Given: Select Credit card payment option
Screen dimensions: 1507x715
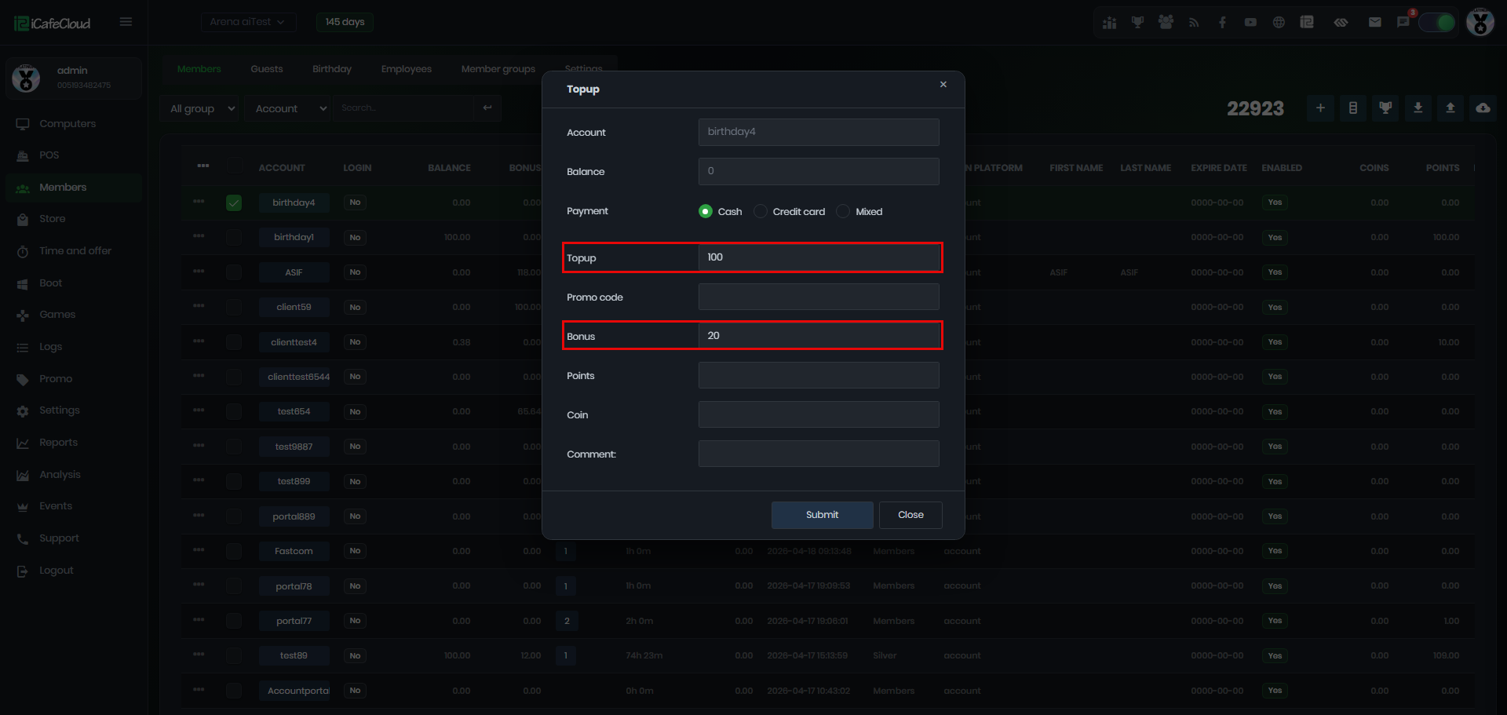Looking at the screenshot, I should [x=761, y=211].
